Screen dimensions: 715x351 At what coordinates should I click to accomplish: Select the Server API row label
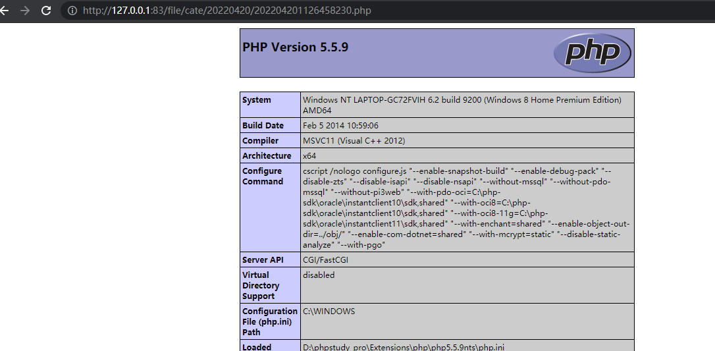tap(263, 260)
